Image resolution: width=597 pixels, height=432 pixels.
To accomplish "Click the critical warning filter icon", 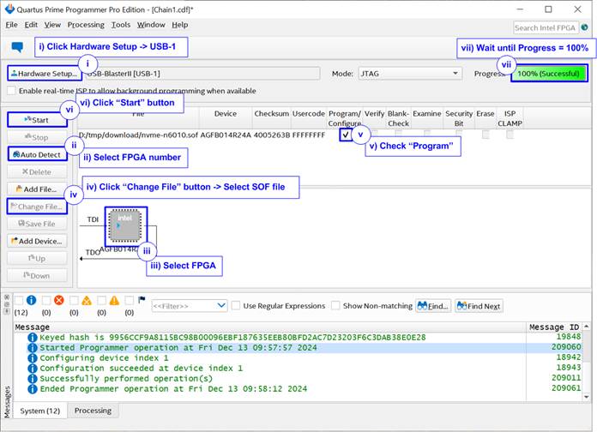I will pos(87,300).
